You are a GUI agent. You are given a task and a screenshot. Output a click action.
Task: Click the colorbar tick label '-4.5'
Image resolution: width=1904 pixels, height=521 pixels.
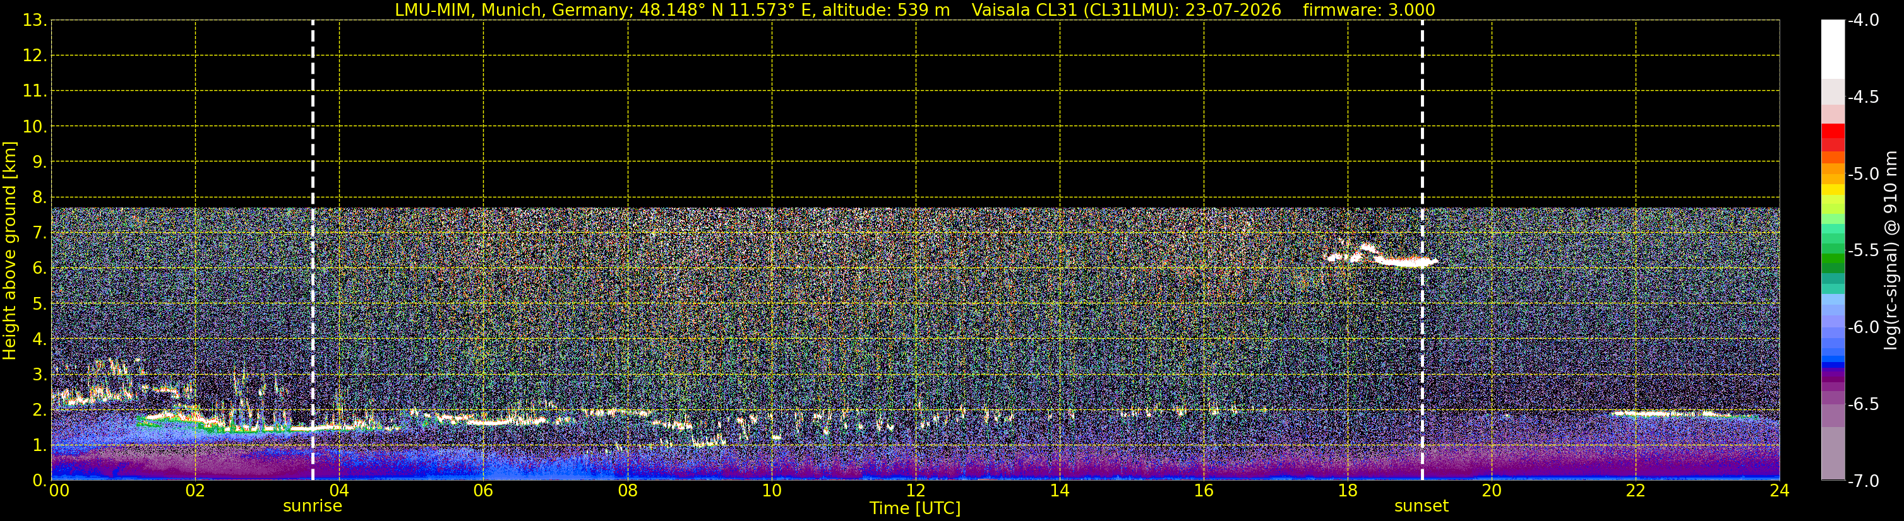pyautogui.click(x=1862, y=97)
